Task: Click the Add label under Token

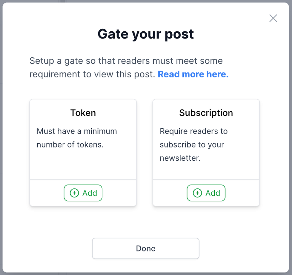Action: (x=90, y=193)
